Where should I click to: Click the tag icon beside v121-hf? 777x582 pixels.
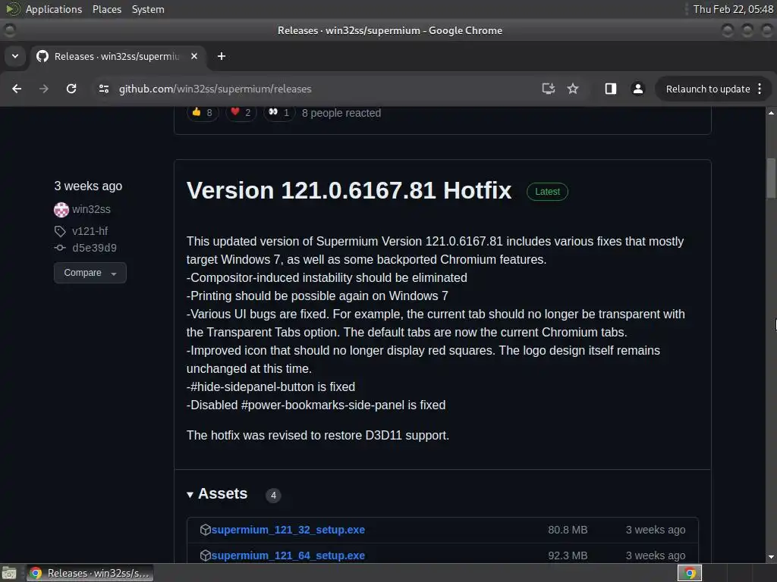pos(60,231)
